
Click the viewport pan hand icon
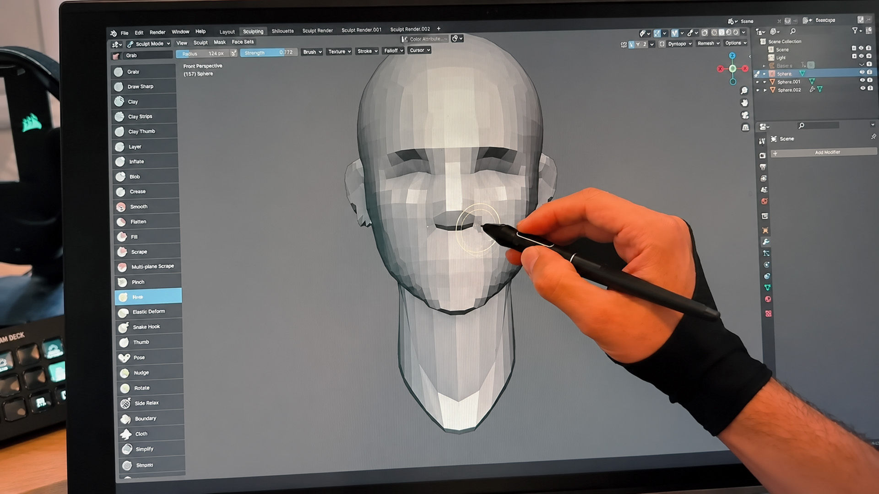pos(745,102)
